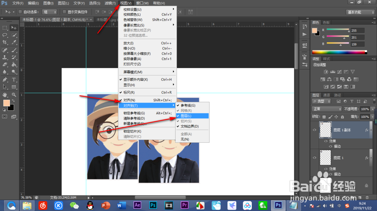The height and width of the screenshot is (211, 377).
Task: Select the Horizontal Type tool
Action: point(14,80)
